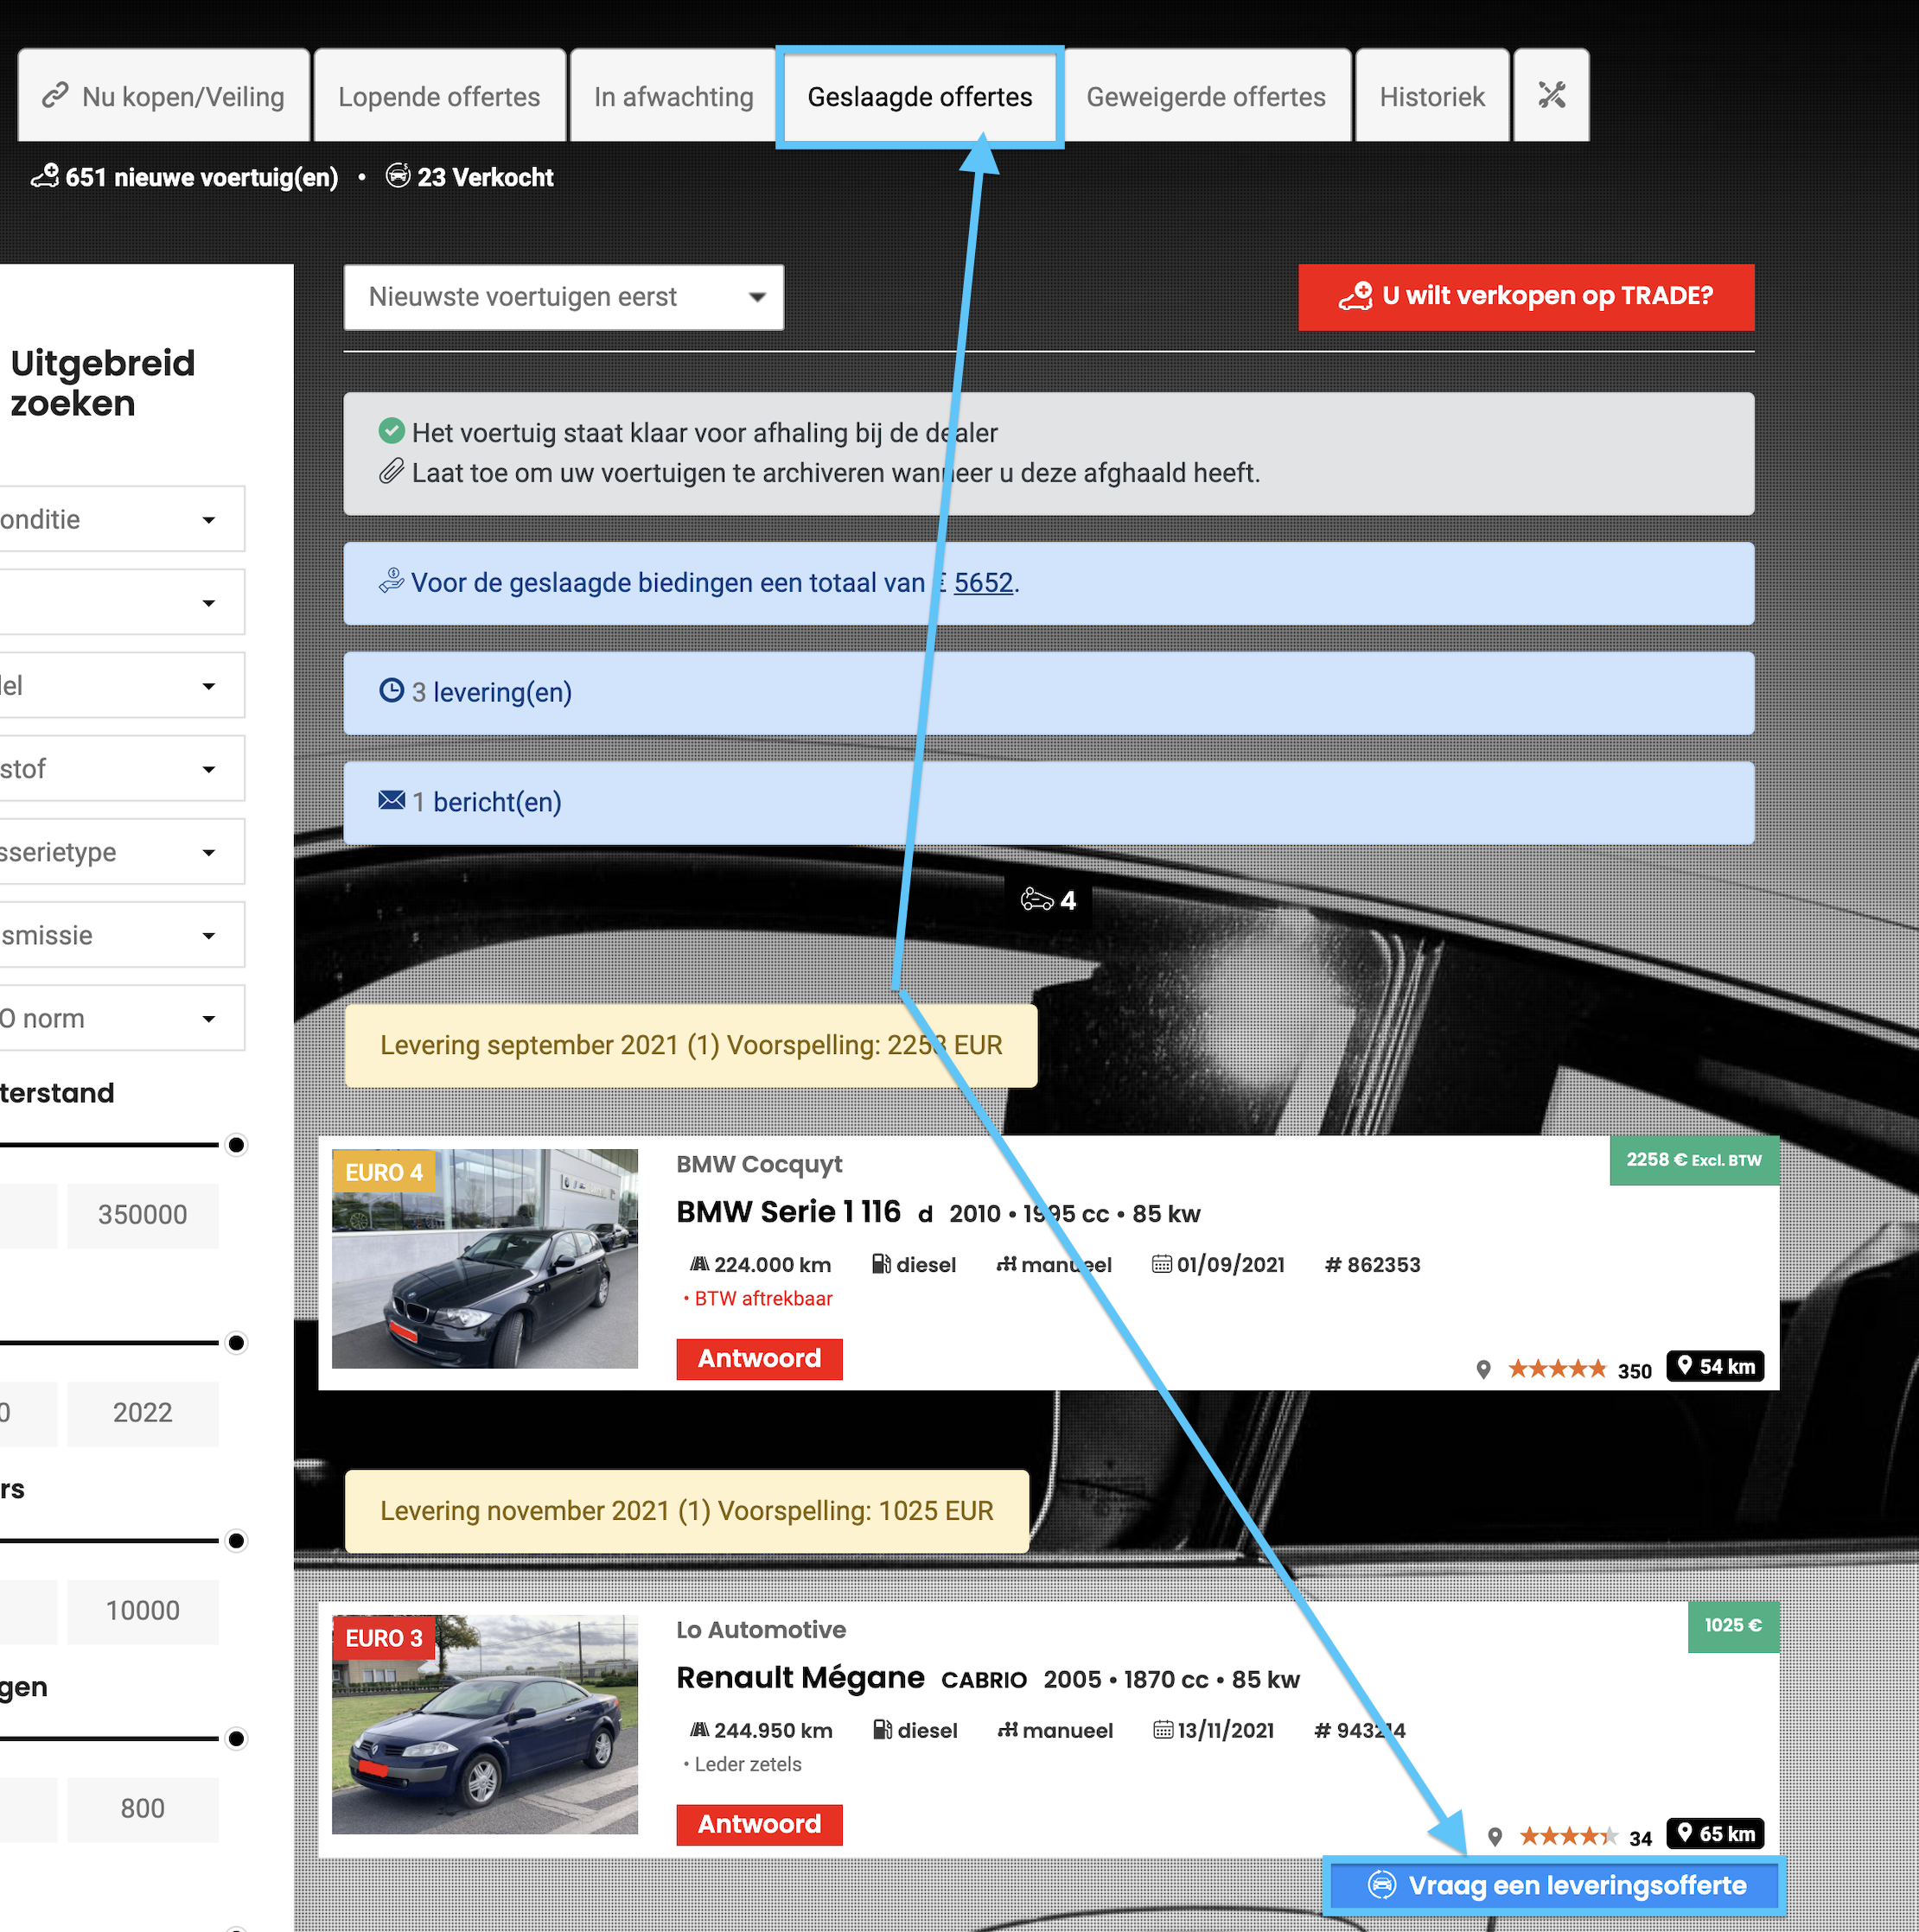Click the green checkmark status icon
The height and width of the screenshot is (1932, 1919).
click(392, 431)
